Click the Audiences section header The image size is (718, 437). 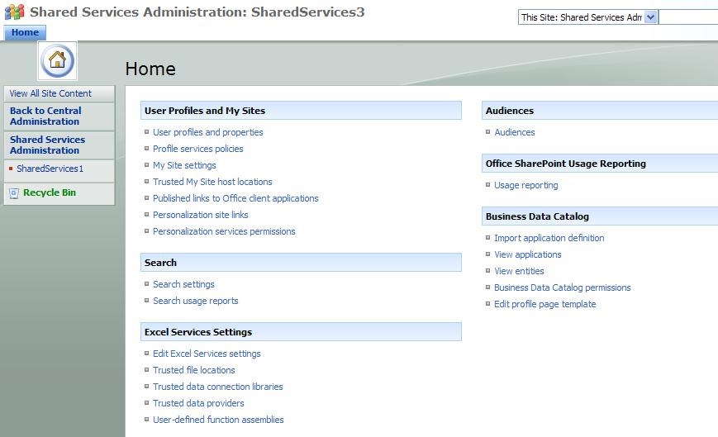pyautogui.click(x=600, y=111)
